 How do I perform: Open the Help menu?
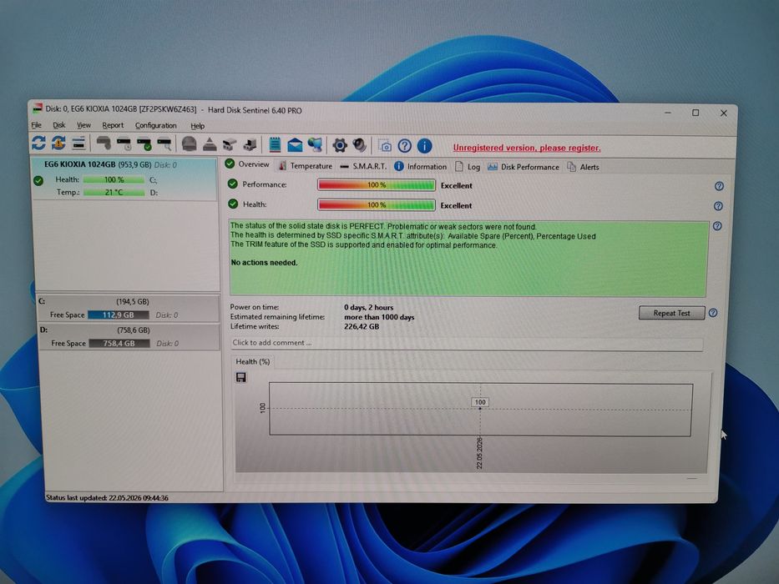pos(197,126)
